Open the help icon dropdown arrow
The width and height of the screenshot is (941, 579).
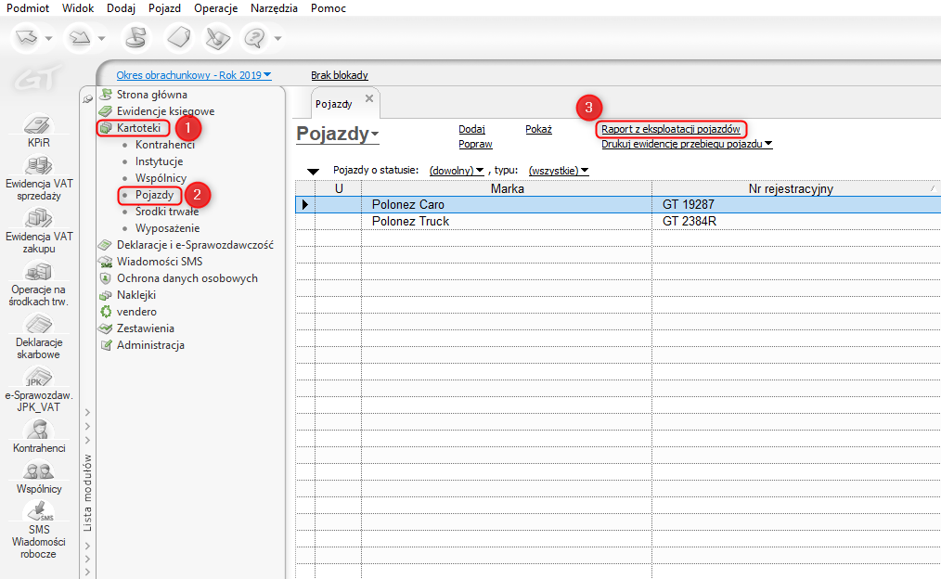pyautogui.click(x=277, y=38)
